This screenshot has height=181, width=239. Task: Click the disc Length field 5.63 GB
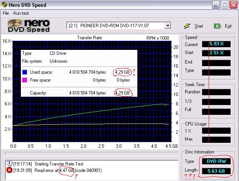216,171
